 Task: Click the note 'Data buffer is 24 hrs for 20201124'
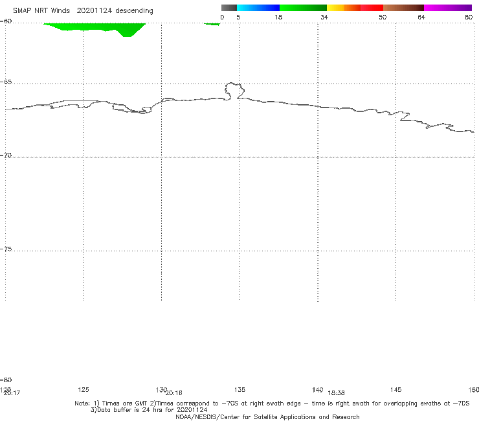[149, 410]
